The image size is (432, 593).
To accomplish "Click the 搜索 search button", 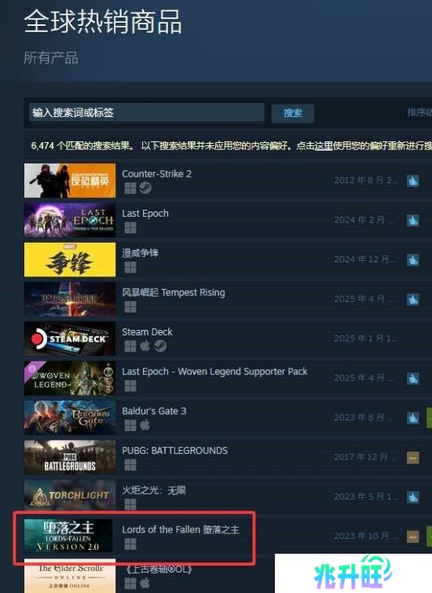I will point(293,113).
